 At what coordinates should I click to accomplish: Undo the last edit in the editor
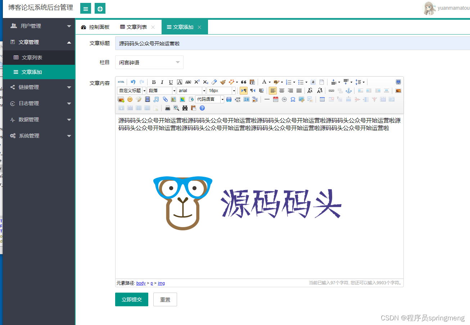(133, 82)
